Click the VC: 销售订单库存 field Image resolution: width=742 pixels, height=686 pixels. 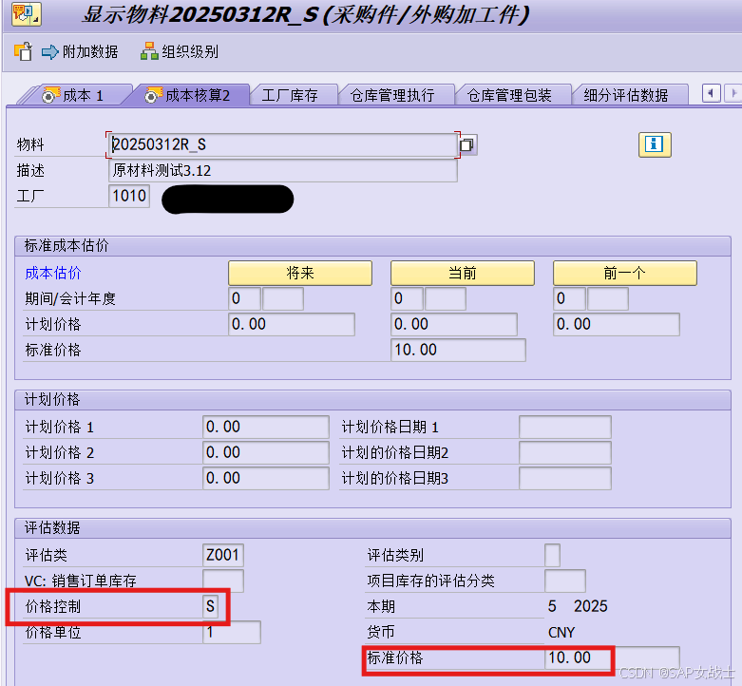(x=223, y=580)
